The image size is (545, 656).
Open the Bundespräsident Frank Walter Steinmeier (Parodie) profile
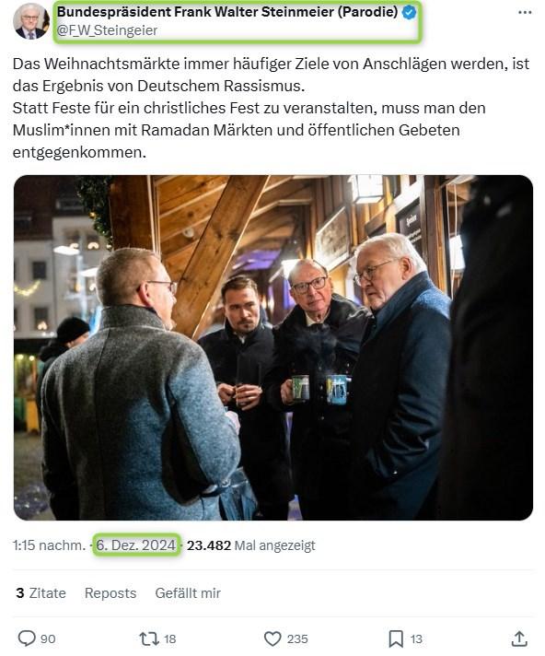[x=227, y=12]
